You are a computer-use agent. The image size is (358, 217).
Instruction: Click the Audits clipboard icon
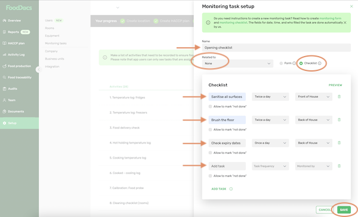click(4, 89)
